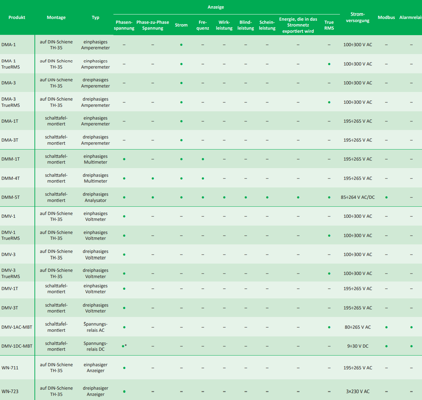Select product name 'DMV-3T'
This screenshot has height=400, width=422.
[10, 308]
